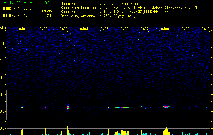Click the 0405 time marker label
The image size is (213, 135).
104,29
